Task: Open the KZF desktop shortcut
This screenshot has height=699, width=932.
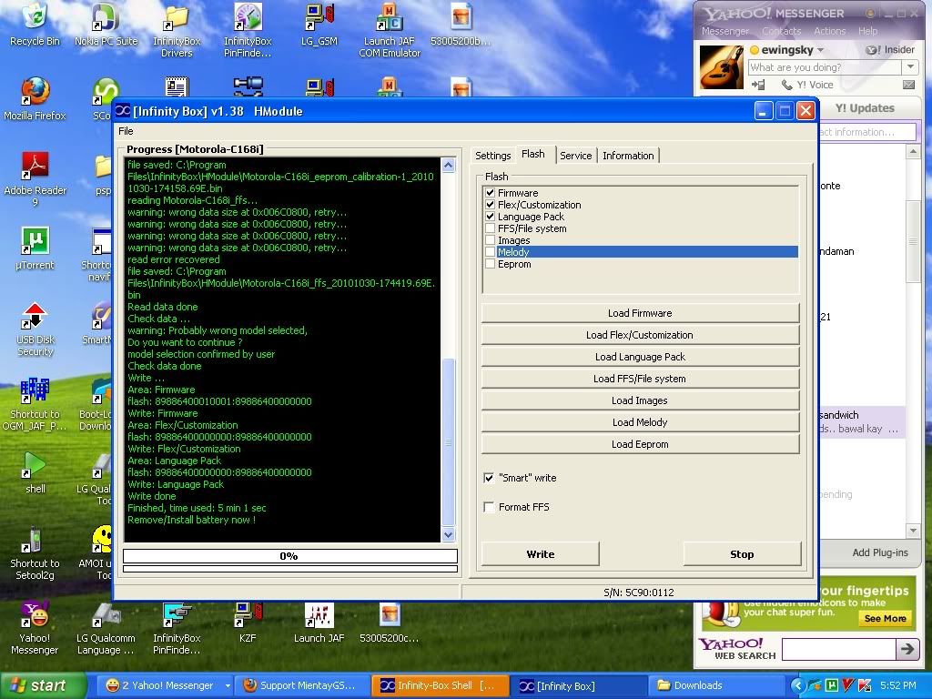Action: 247,615
